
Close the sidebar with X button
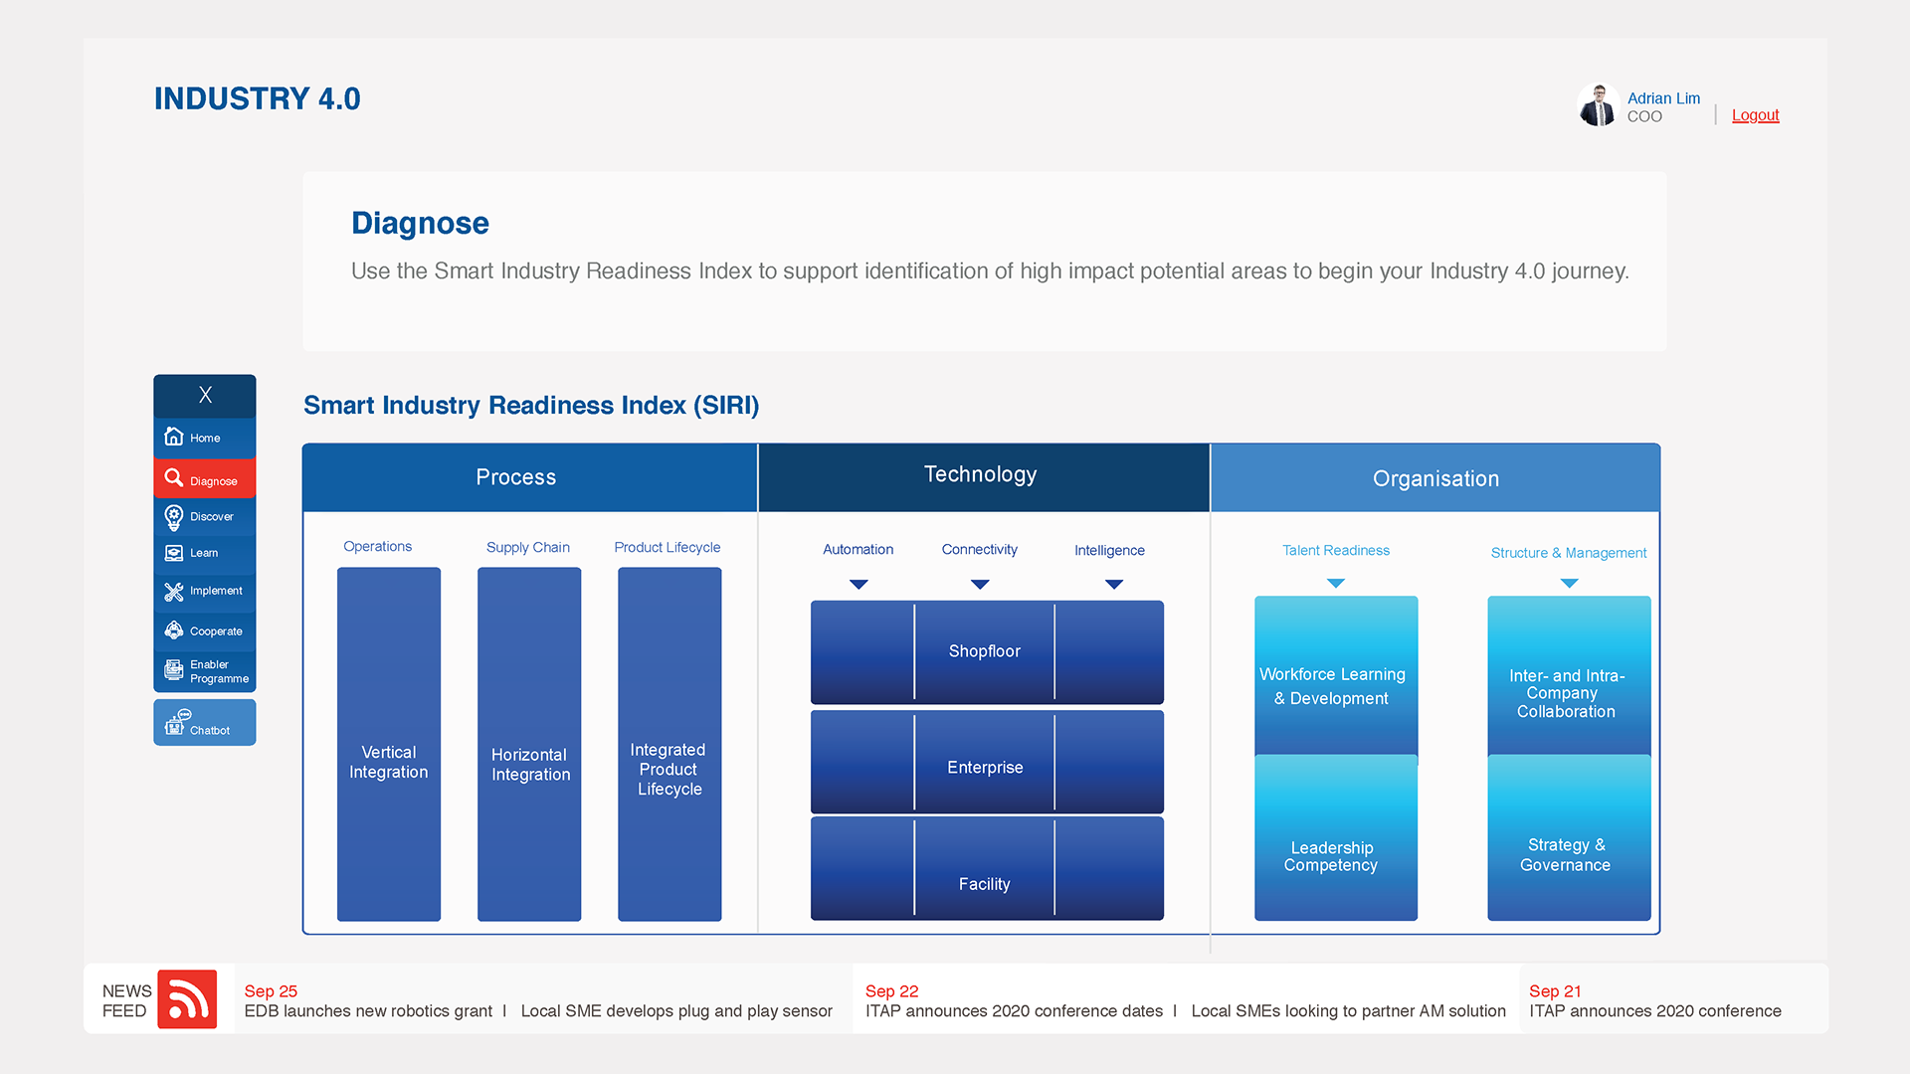(205, 395)
